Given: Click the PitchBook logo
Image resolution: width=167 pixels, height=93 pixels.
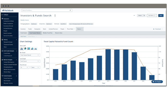Looking at the screenshot, I should 8,10.
